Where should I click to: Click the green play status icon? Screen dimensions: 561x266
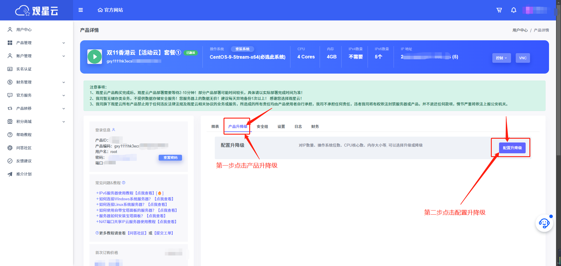tap(95, 57)
